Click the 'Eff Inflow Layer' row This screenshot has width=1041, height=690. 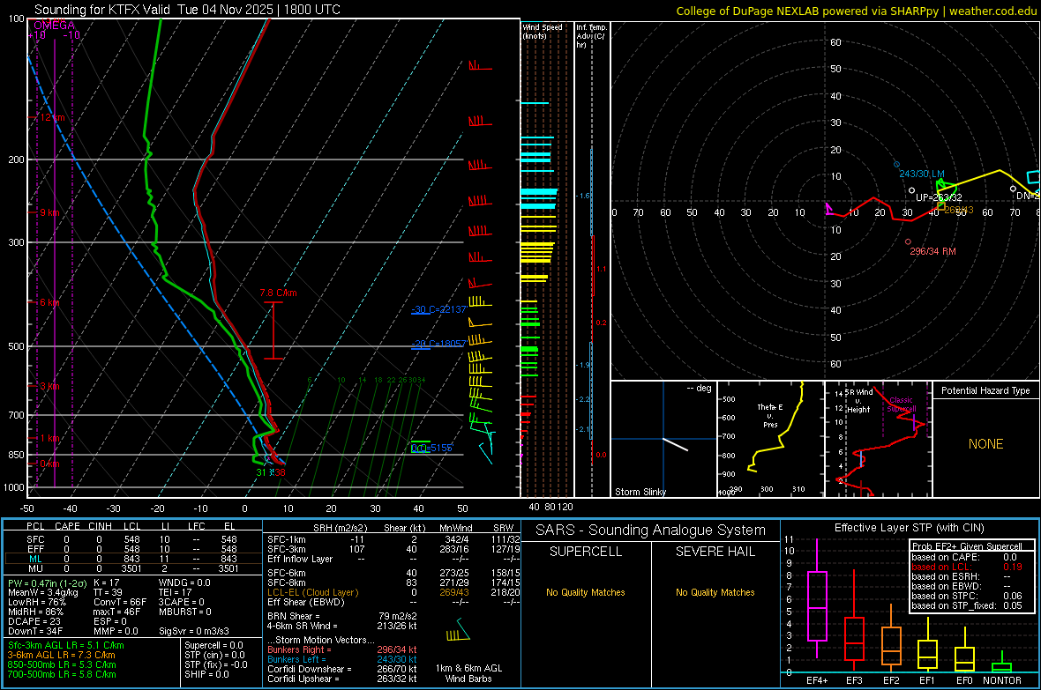coord(393,560)
